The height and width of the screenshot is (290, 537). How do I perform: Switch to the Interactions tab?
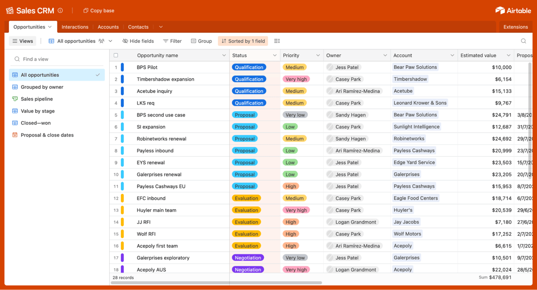[x=75, y=27]
